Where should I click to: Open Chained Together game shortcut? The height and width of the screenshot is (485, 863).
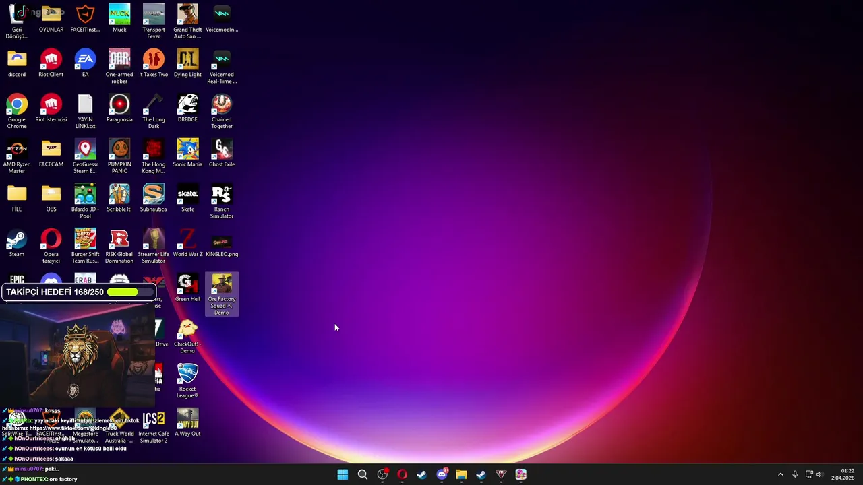pos(222,112)
